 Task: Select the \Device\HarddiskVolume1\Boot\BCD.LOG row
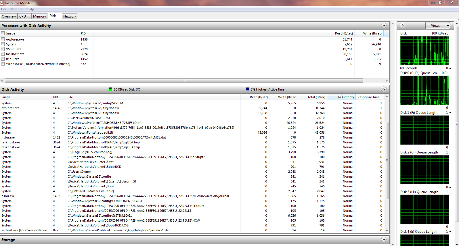point(192,225)
